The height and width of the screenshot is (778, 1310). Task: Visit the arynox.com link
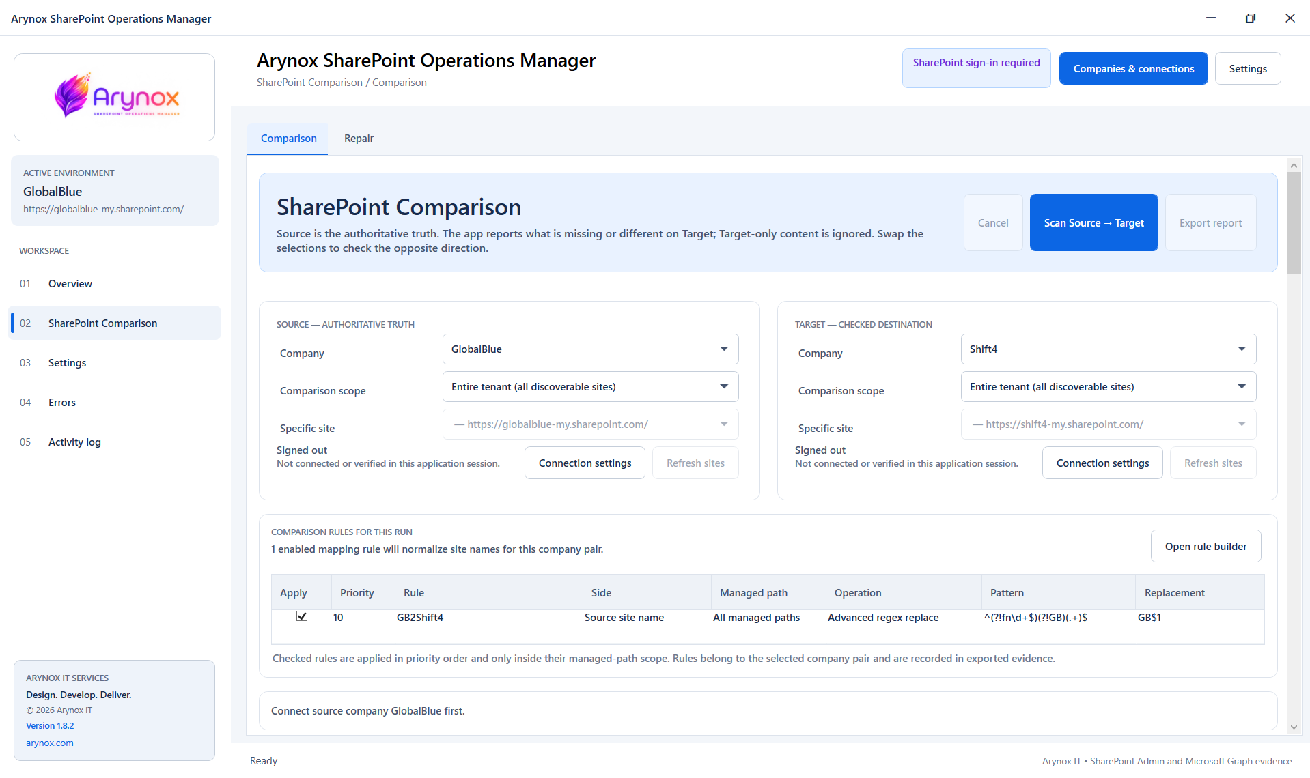50,743
